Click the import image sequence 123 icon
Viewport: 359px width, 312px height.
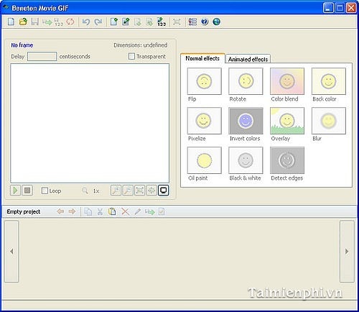click(162, 22)
